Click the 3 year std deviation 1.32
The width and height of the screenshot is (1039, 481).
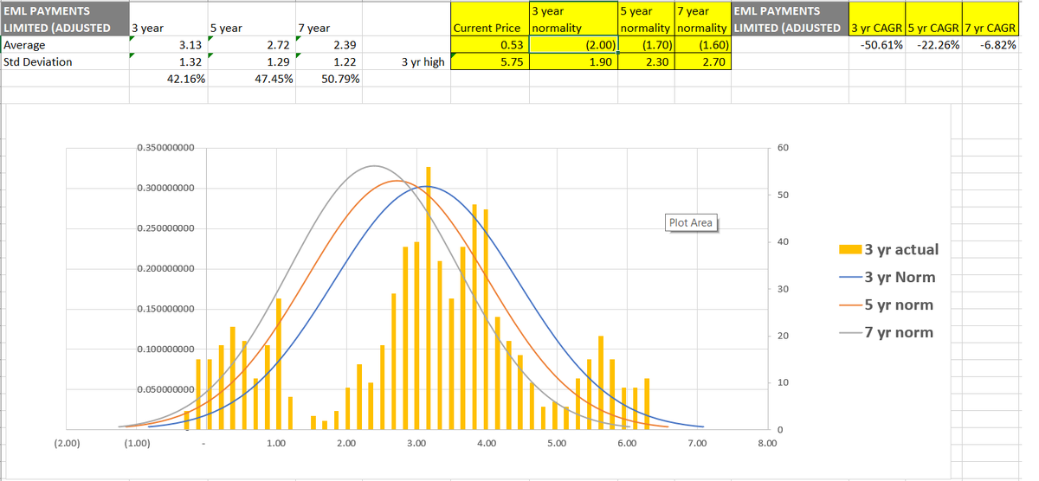click(168, 62)
